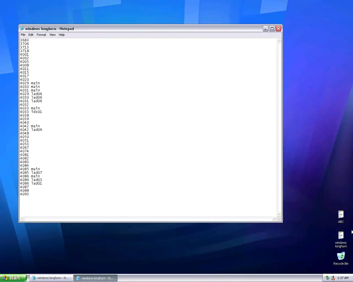Click the window resize grip corner

pos(279,219)
